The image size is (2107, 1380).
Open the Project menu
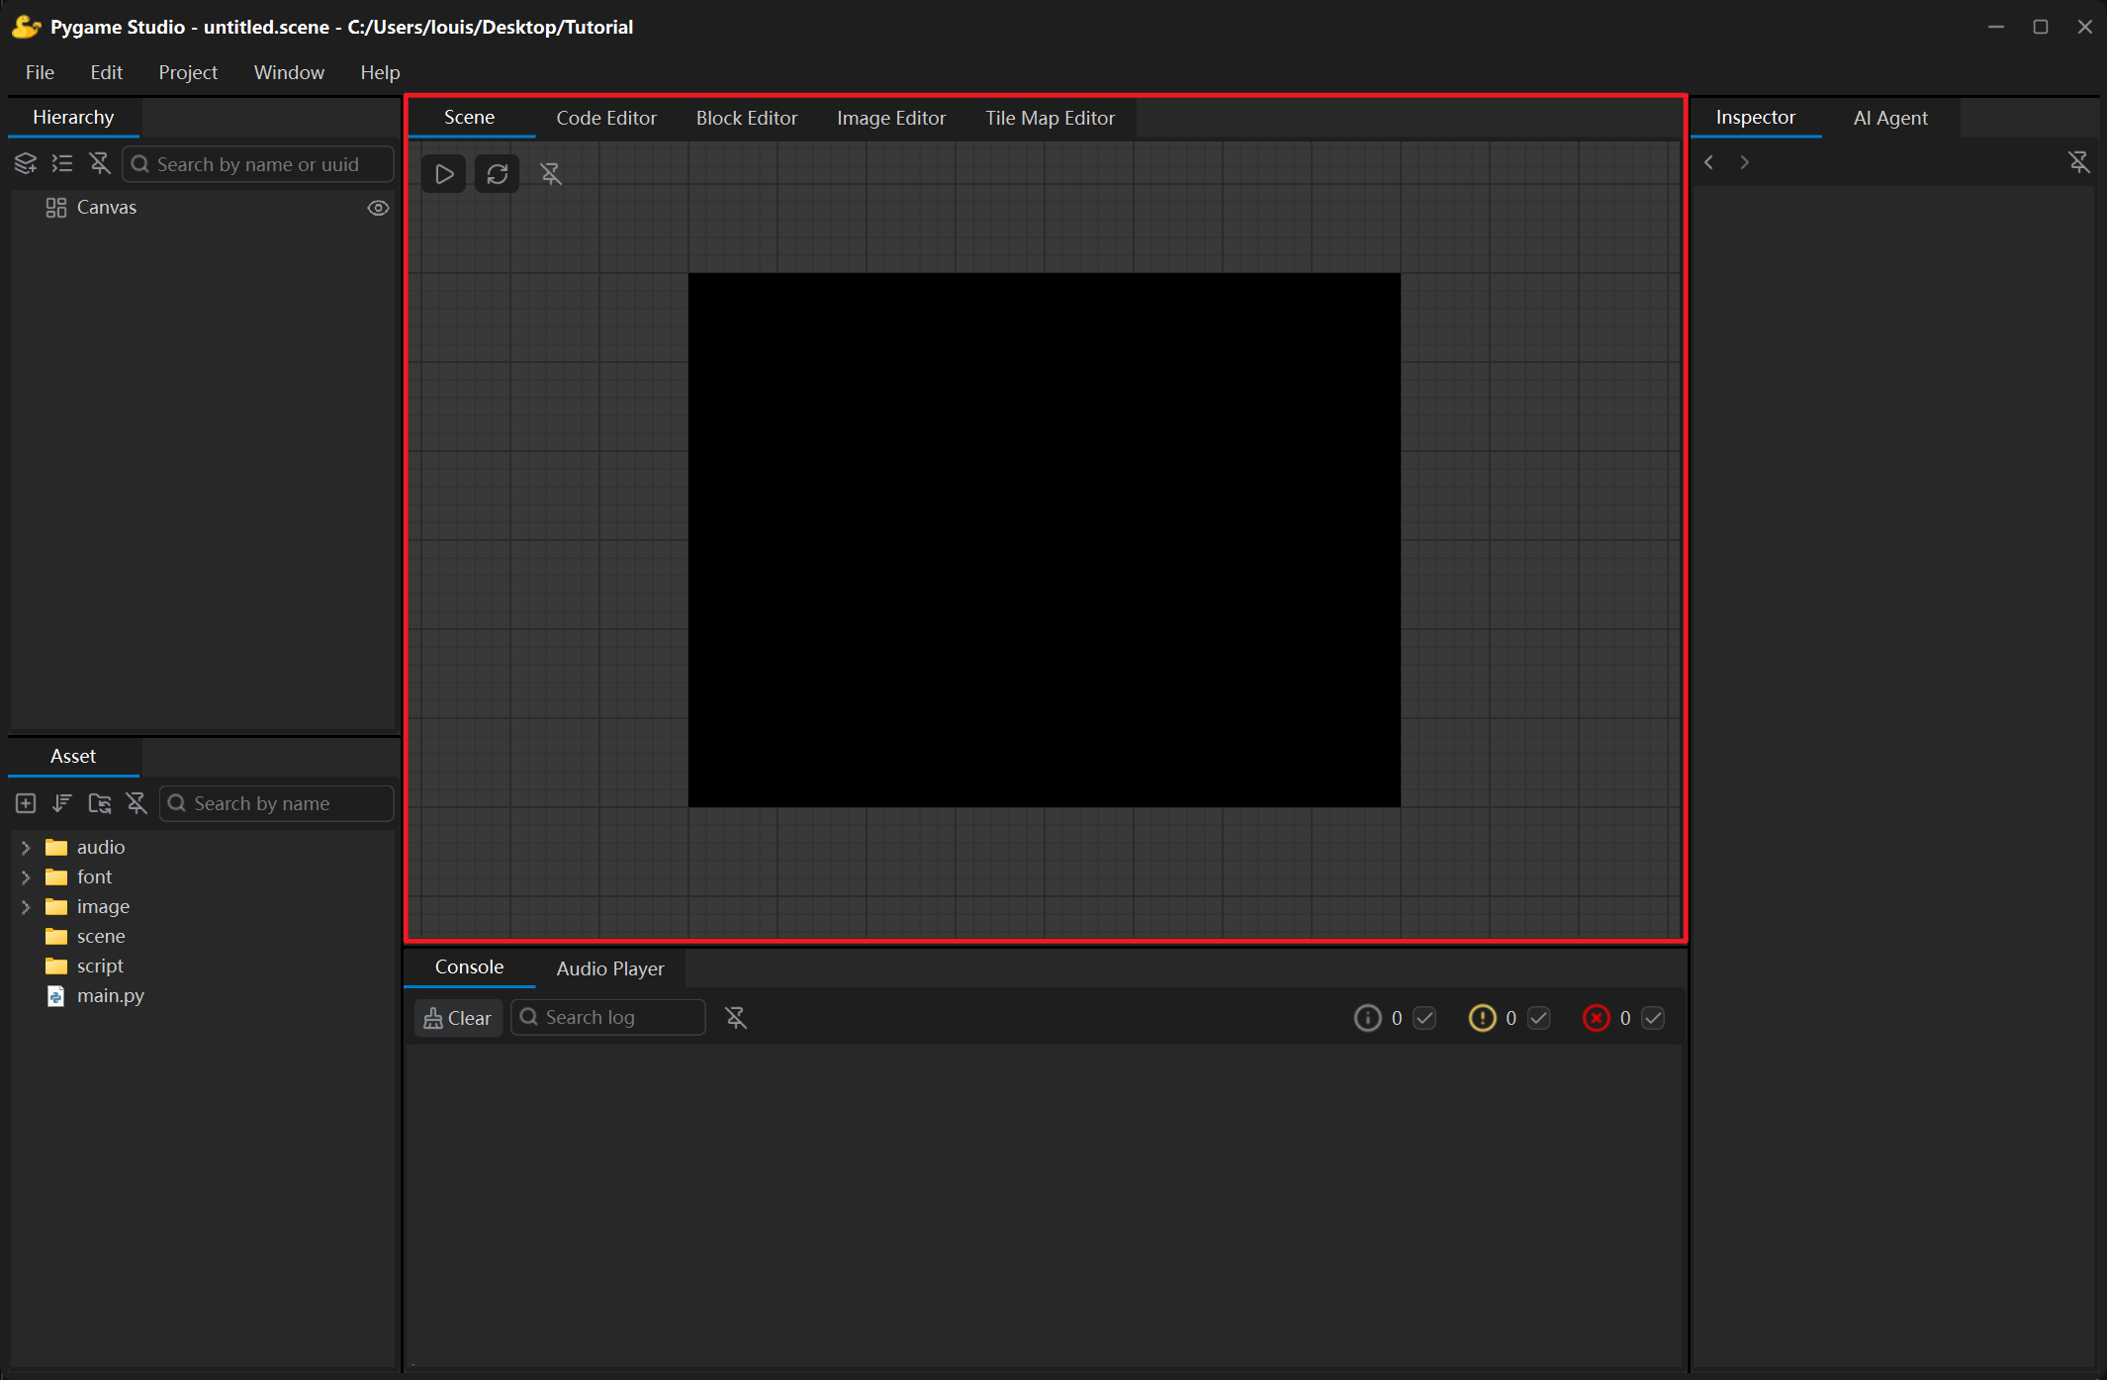[x=188, y=72]
